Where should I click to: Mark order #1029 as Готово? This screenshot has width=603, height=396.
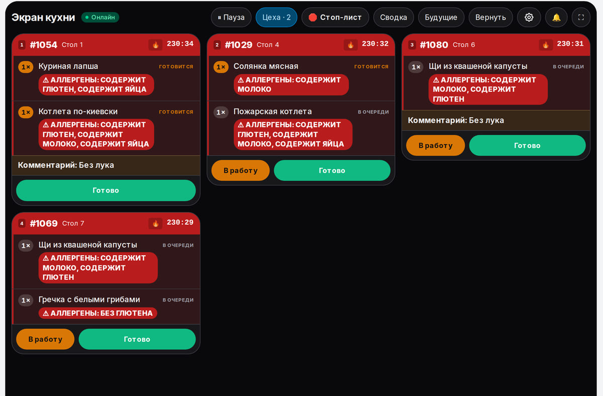pyautogui.click(x=332, y=170)
